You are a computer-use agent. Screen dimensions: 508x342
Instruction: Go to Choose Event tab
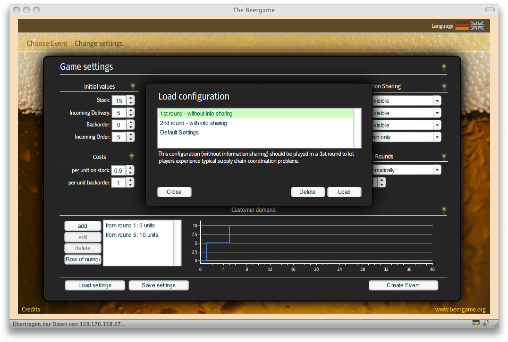47,43
